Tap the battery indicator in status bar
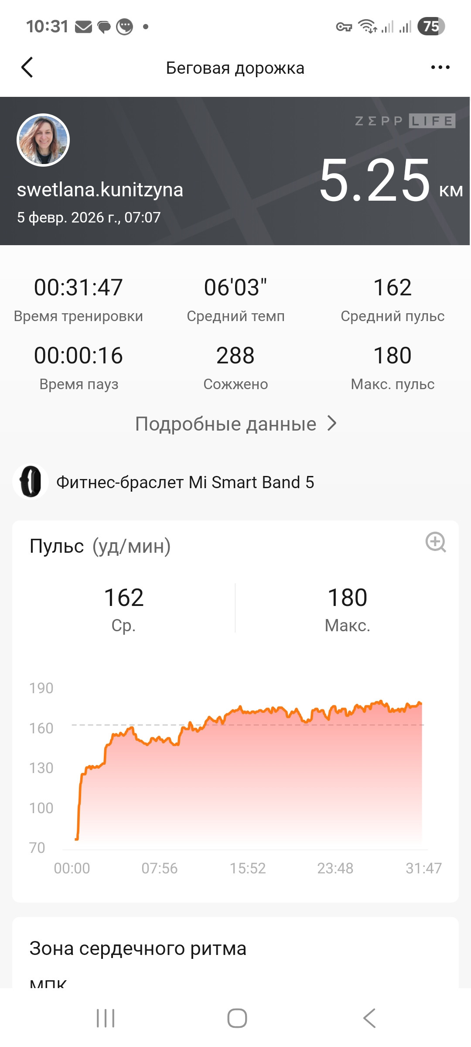The image size is (471, 1047). click(431, 26)
